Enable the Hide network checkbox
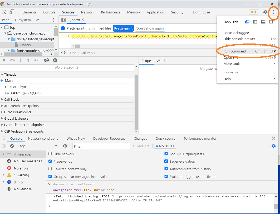Viewport: 280px width, 214px height. pyautogui.click(x=50, y=154)
